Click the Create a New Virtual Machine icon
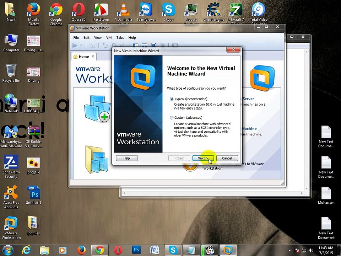 pyautogui.click(x=97, y=108)
